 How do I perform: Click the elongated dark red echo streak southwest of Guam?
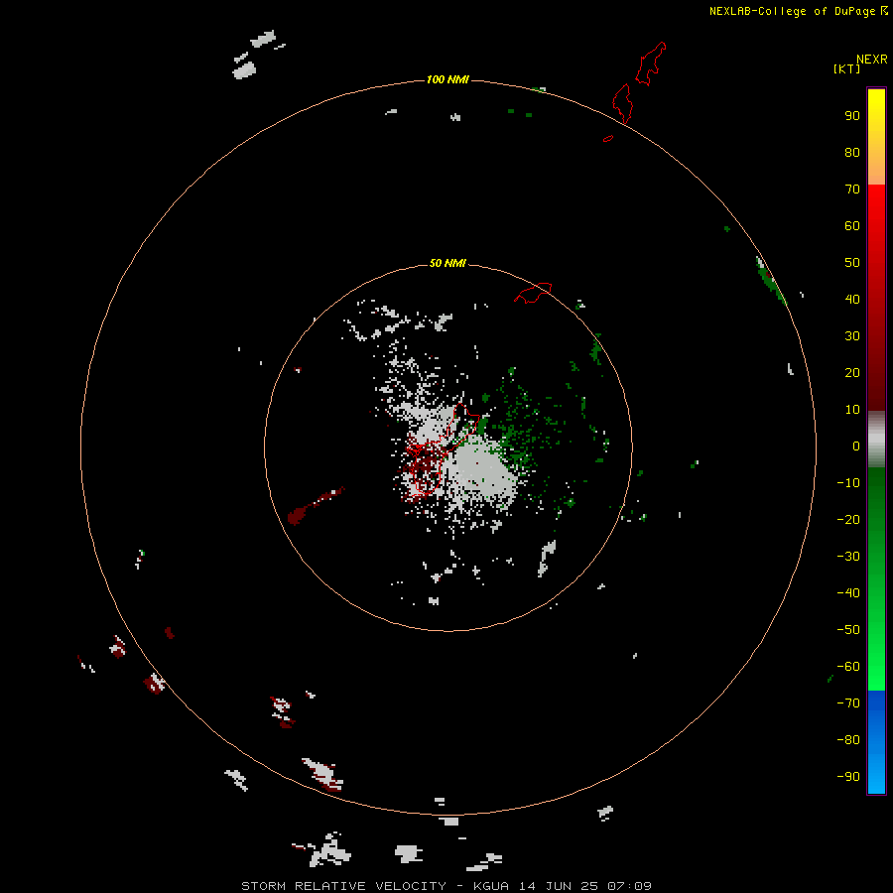click(x=316, y=506)
